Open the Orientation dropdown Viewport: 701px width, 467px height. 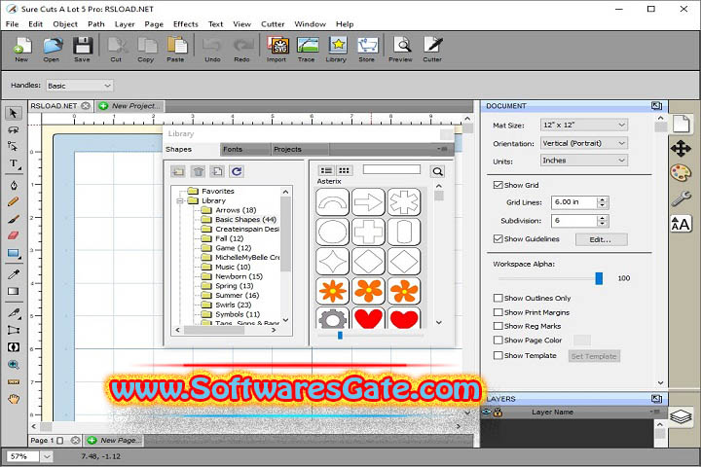coord(584,143)
